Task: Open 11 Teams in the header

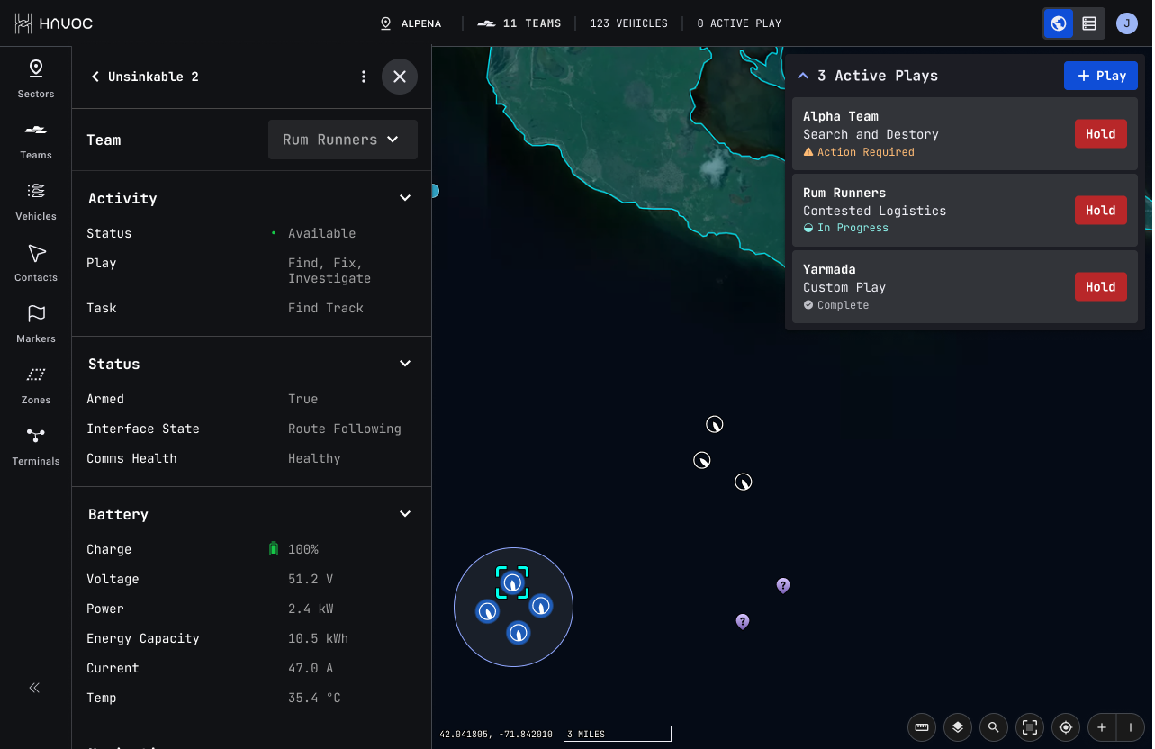Action: pos(519,23)
